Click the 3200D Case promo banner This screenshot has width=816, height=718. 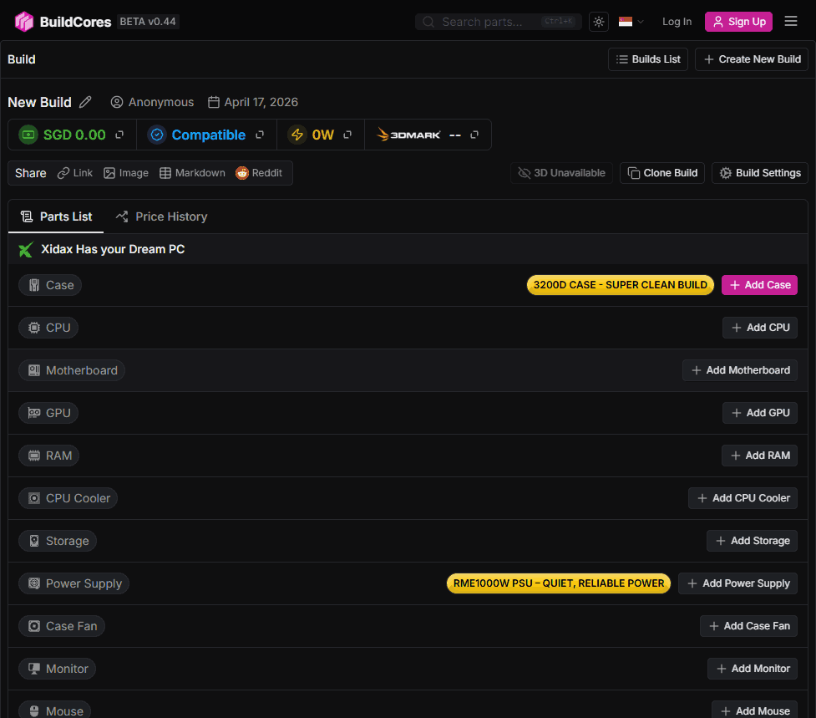pos(620,284)
